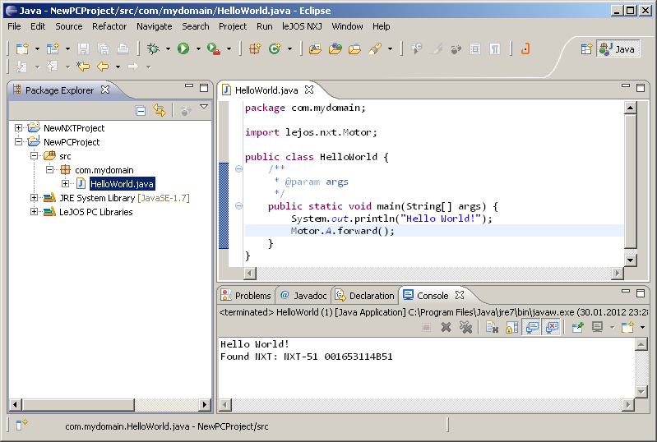This screenshot has width=657, height=442.
Task: Toggle Show Whitespace Characters icon
Action: click(x=495, y=49)
